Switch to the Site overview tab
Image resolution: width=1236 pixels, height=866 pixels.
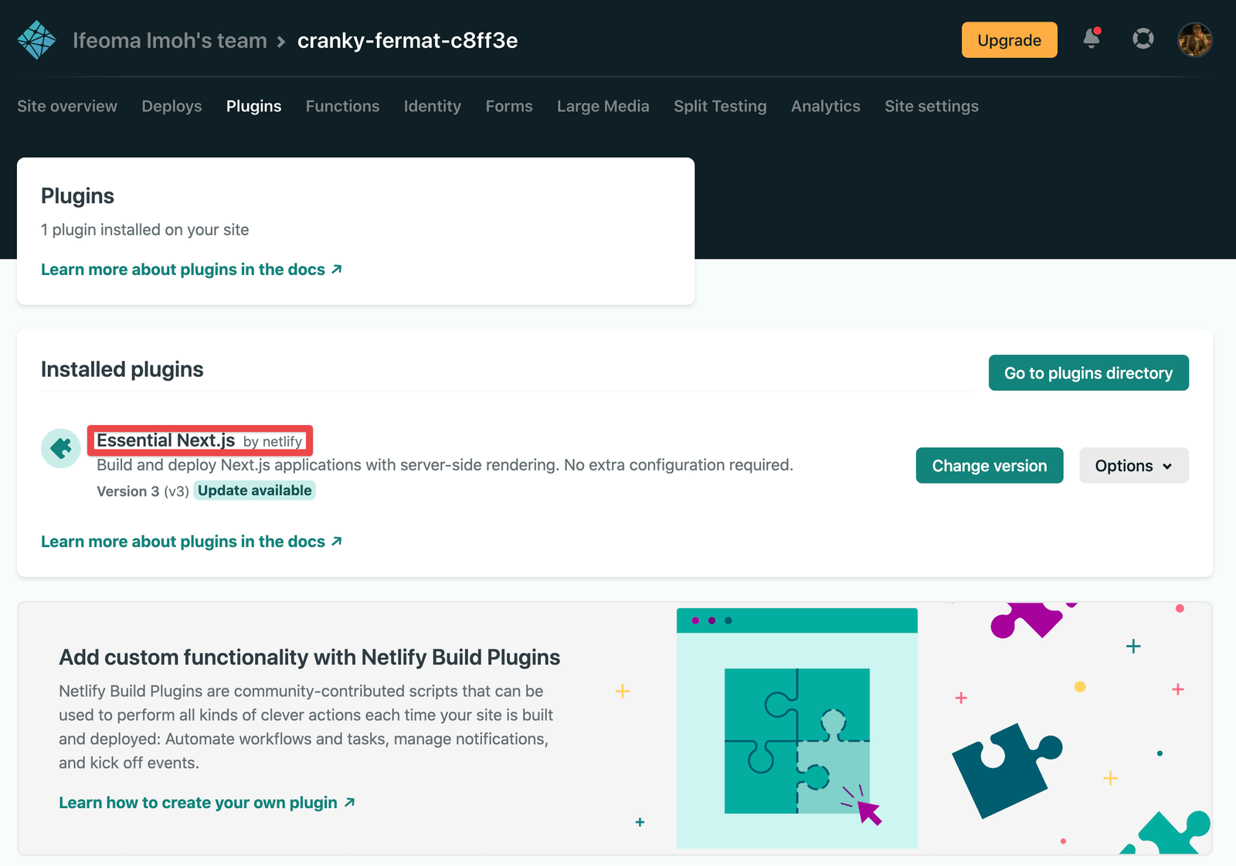tap(67, 106)
